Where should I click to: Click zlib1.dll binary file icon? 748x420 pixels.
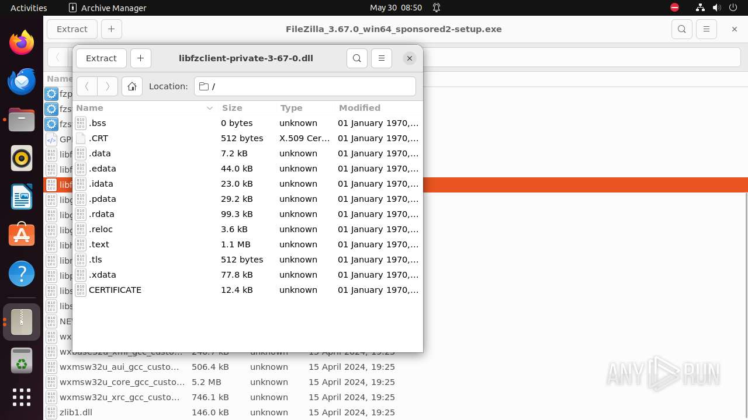coord(51,412)
